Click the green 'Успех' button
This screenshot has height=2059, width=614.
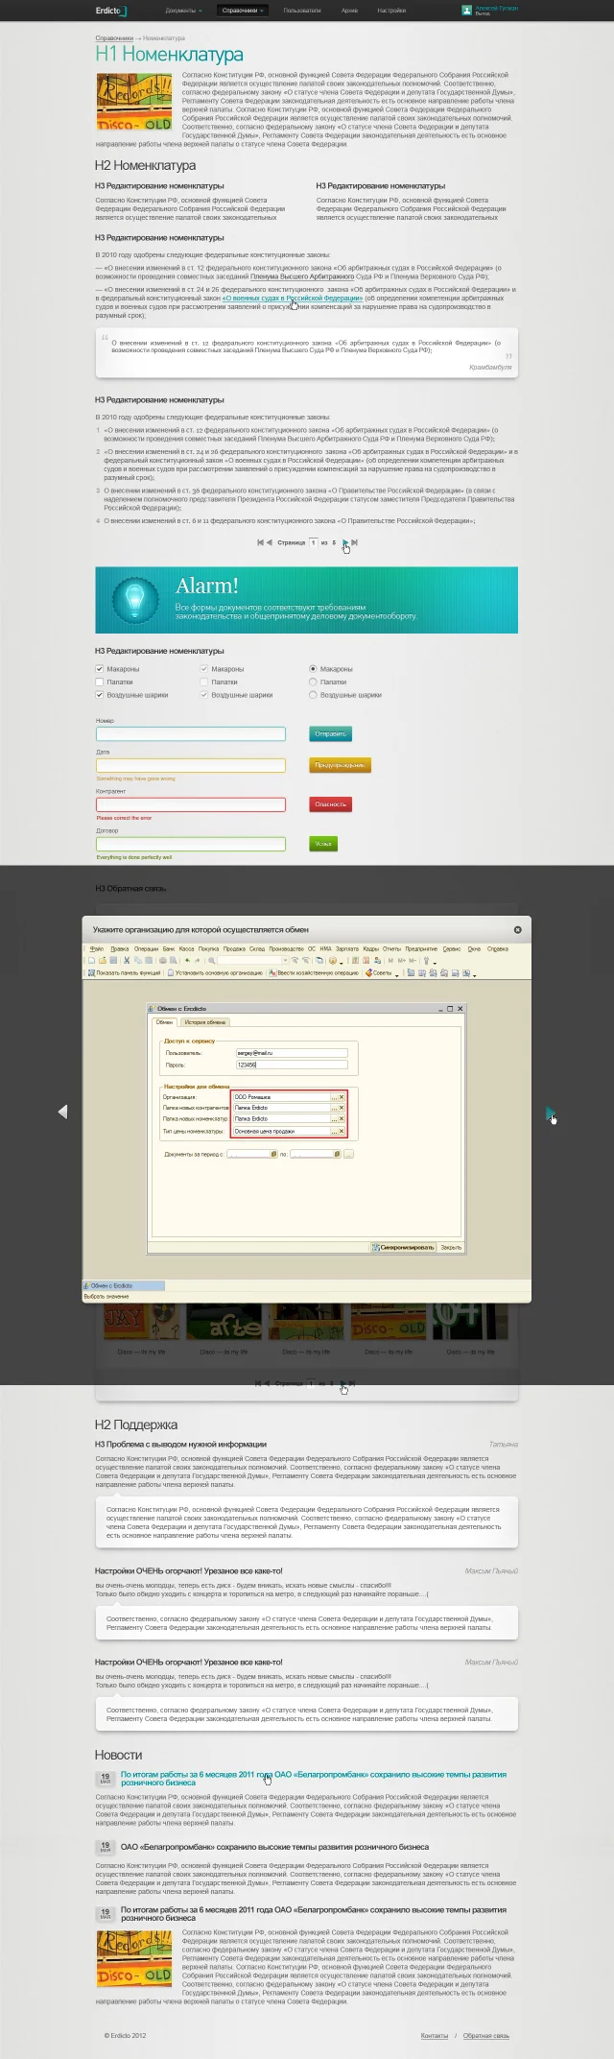pos(323,844)
